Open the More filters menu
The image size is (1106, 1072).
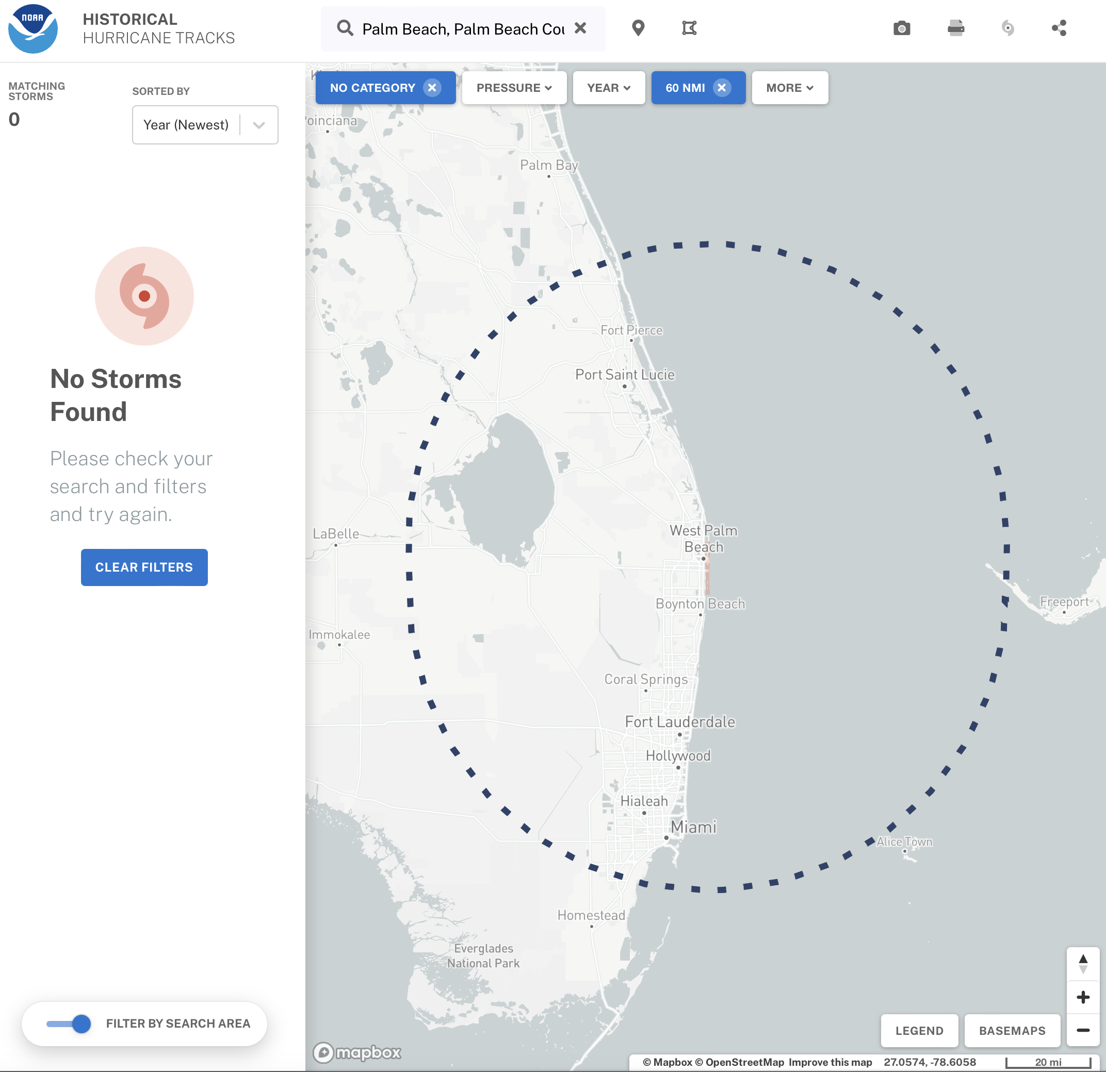point(789,88)
